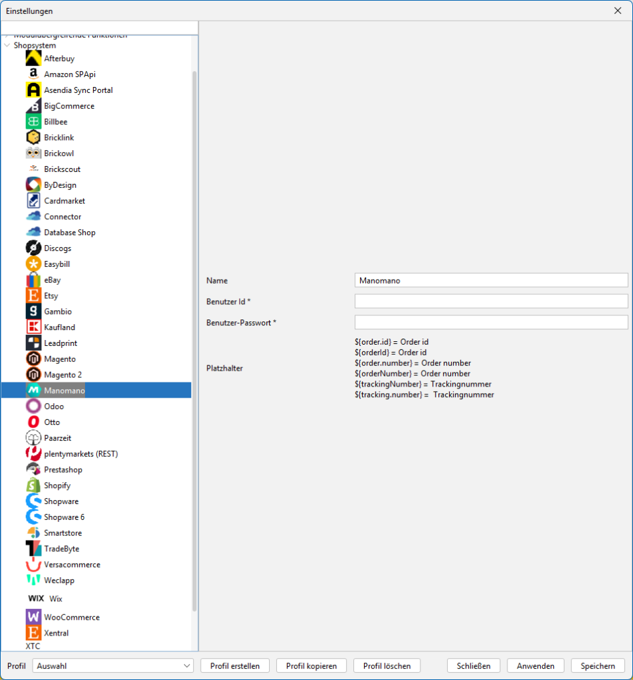Select the Shopify bag icon
633x680 pixels.
(x=33, y=485)
